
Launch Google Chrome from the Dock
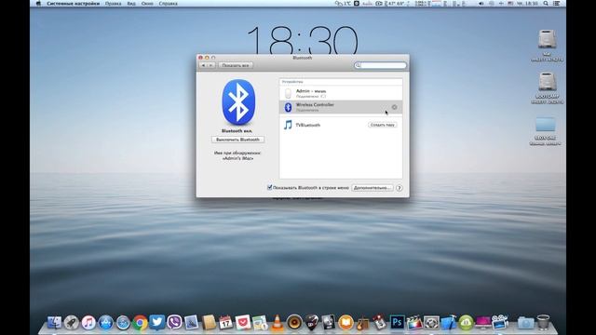click(140, 323)
